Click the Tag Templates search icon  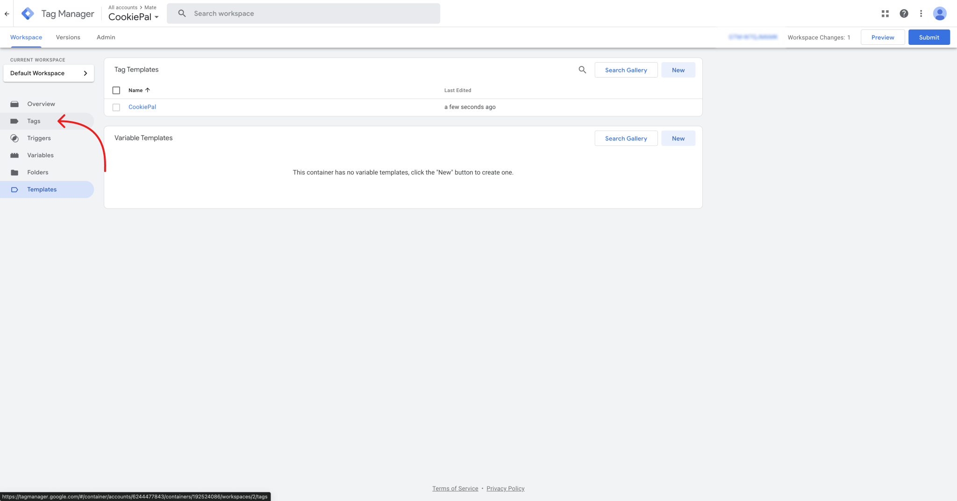pos(582,70)
